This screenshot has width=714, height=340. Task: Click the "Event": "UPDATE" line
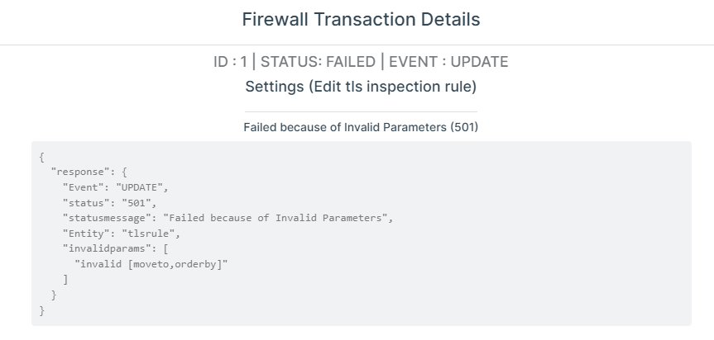pyautogui.click(x=116, y=187)
